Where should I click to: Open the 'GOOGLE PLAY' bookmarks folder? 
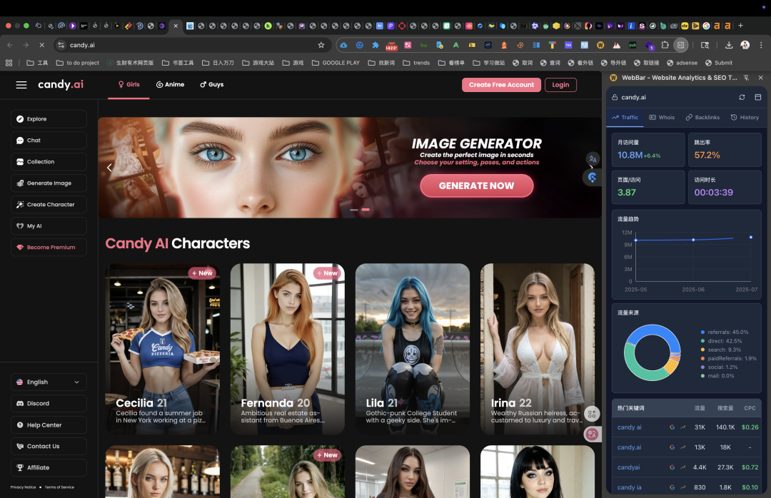coord(336,63)
